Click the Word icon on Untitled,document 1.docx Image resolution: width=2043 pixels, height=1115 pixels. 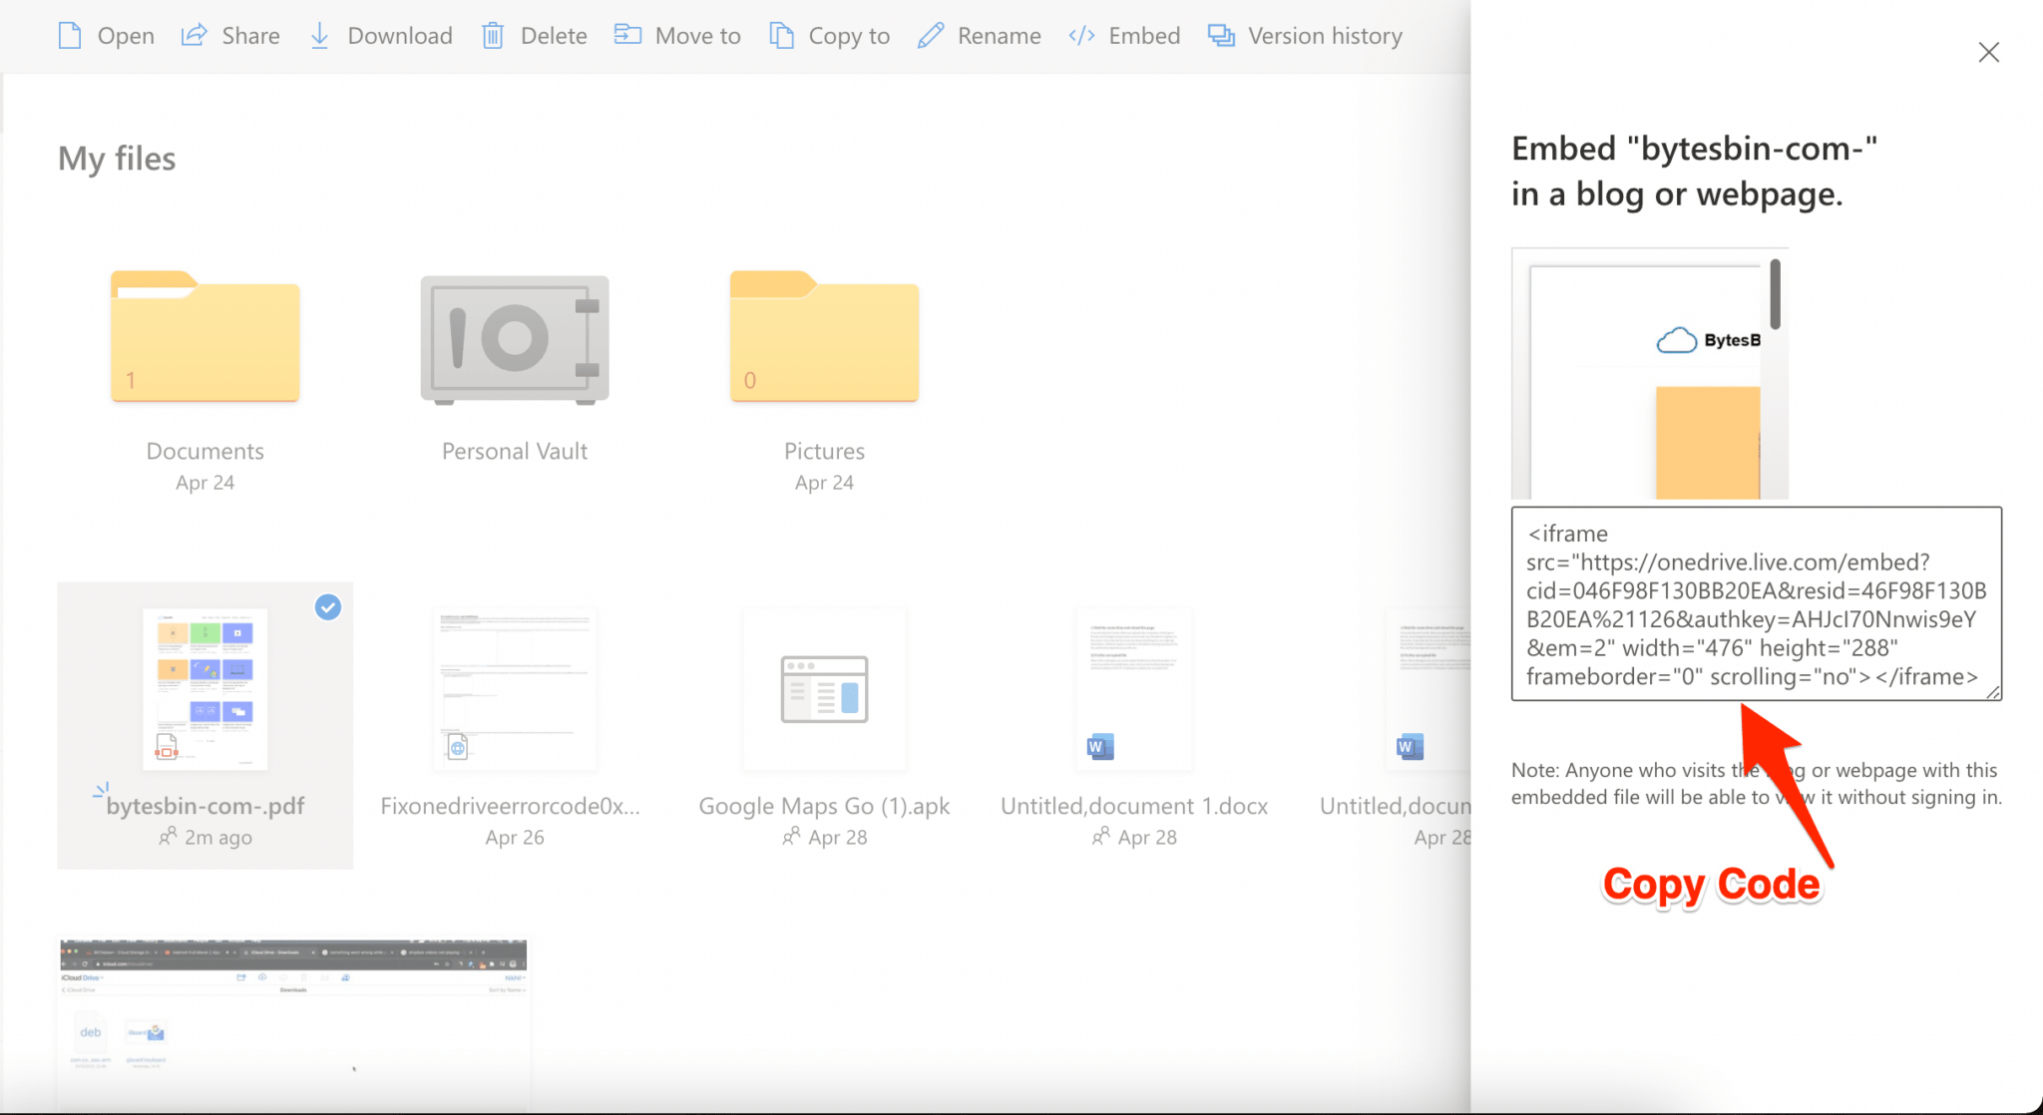click(1100, 747)
